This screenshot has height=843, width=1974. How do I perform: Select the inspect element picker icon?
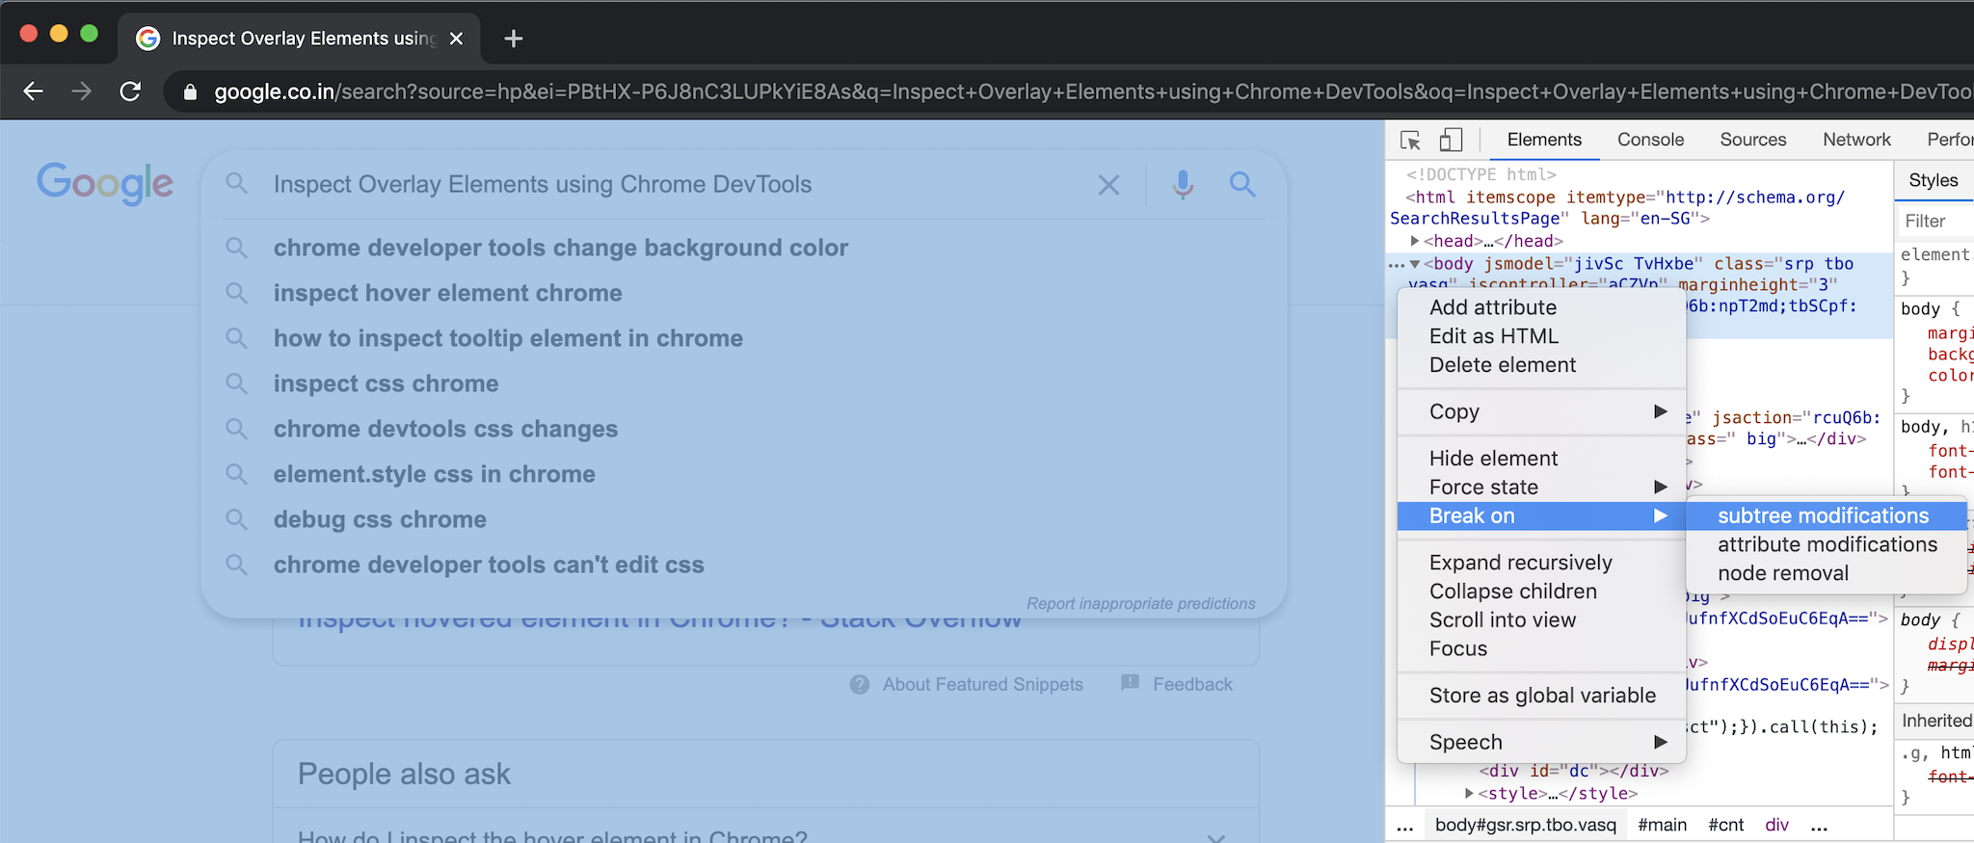coord(1411,141)
